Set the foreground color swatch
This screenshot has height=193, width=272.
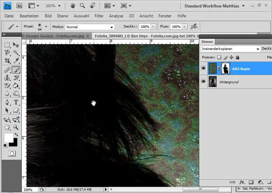9,138
